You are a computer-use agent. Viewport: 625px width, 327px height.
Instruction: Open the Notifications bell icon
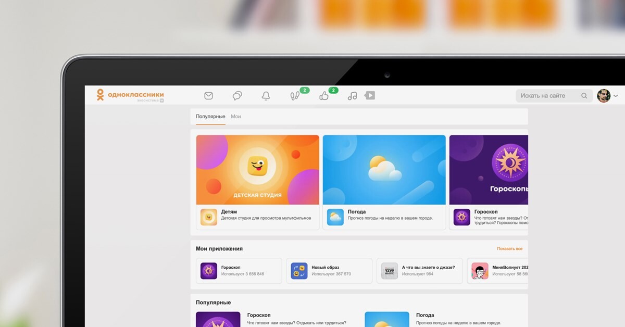(x=266, y=96)
